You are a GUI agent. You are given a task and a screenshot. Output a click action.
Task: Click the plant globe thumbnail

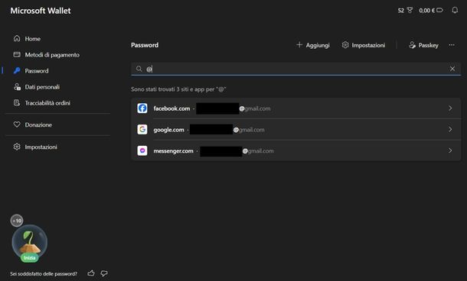coord(30,241)
